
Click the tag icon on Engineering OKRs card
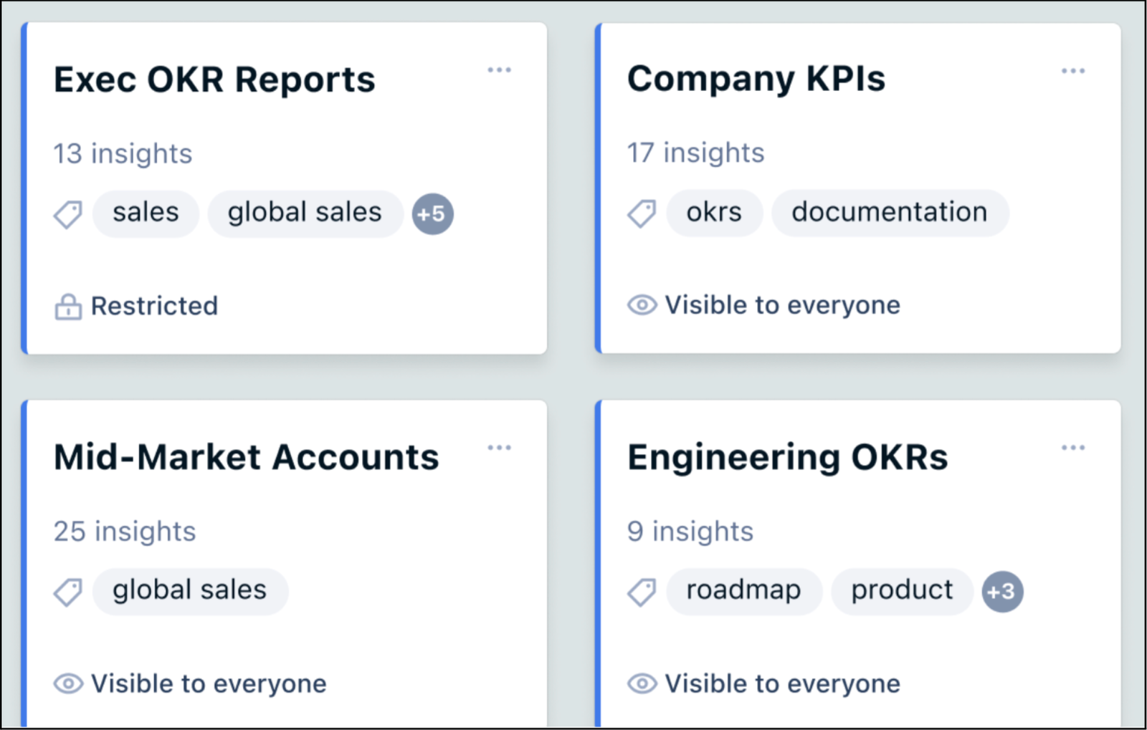tap(642, 592)
